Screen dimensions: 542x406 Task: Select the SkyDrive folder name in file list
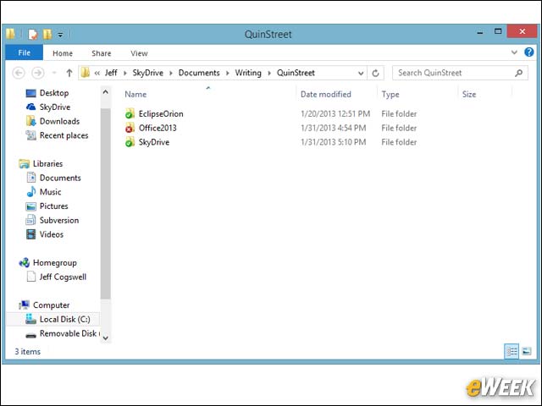(154, 142)
